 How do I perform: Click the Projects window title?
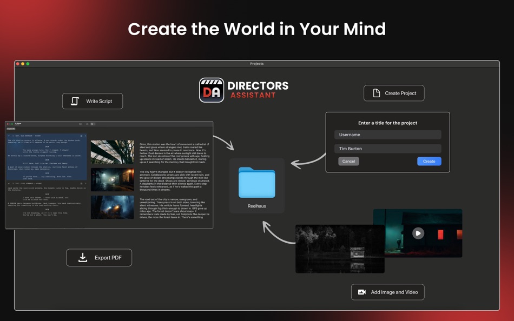pos(256,64)
